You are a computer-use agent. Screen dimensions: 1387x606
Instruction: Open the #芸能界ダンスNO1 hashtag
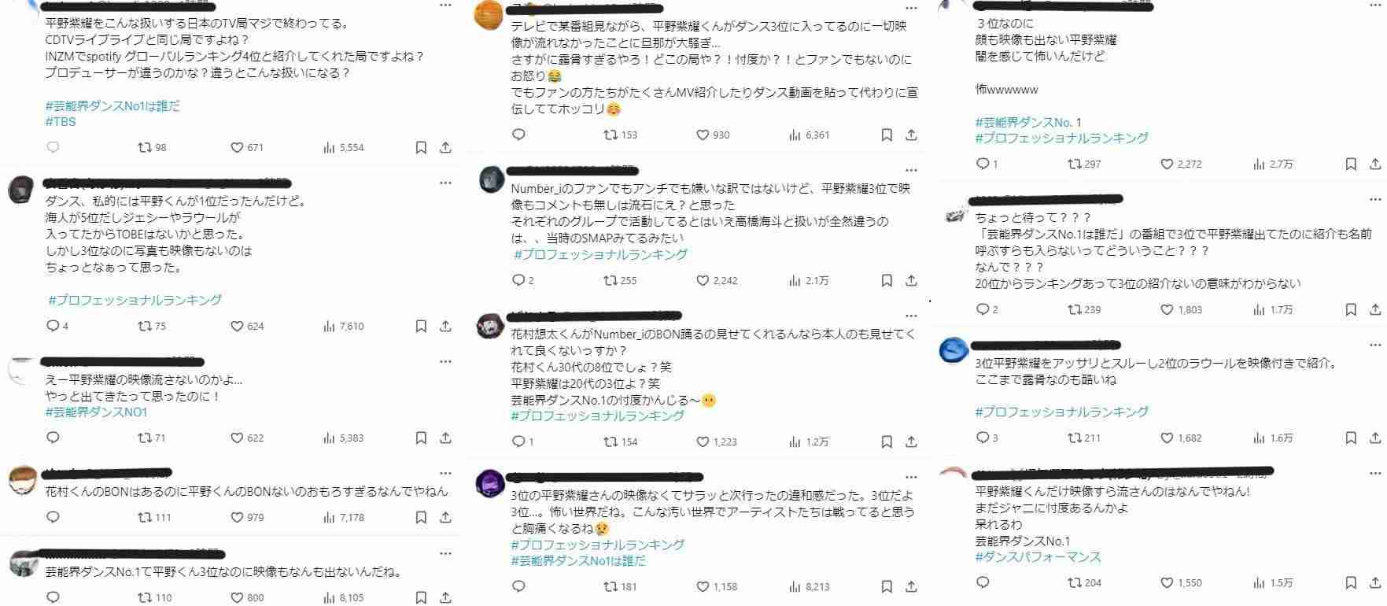tap(96, 412)
